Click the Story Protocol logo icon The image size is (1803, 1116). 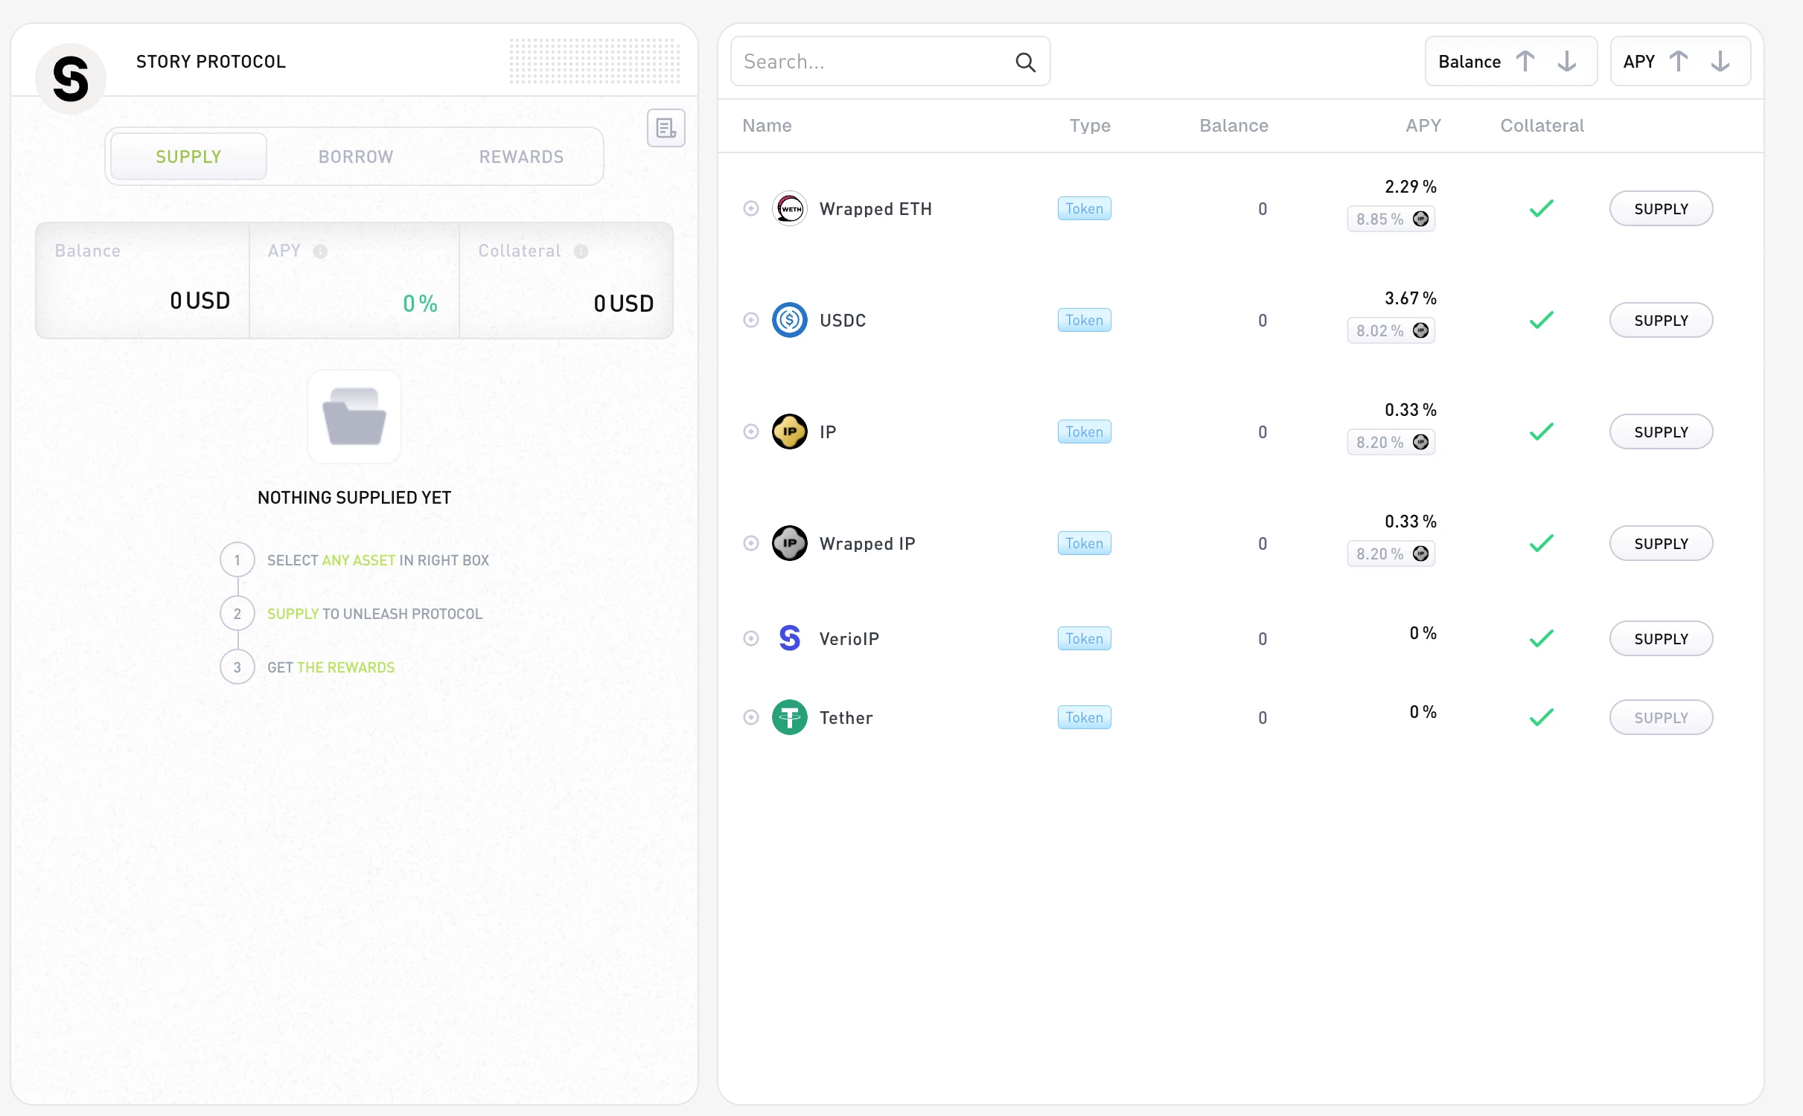click(x=71, y=79)
